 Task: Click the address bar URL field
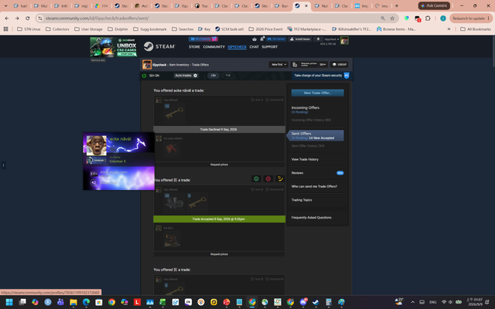pyautogui.click(x=211, y=19)
